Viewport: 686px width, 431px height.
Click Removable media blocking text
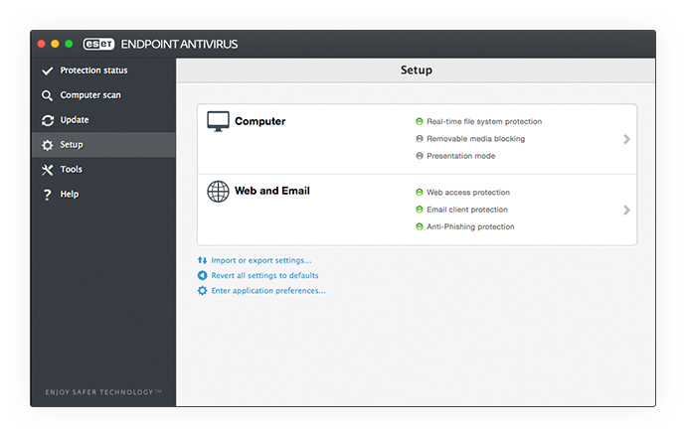point(476,139)
